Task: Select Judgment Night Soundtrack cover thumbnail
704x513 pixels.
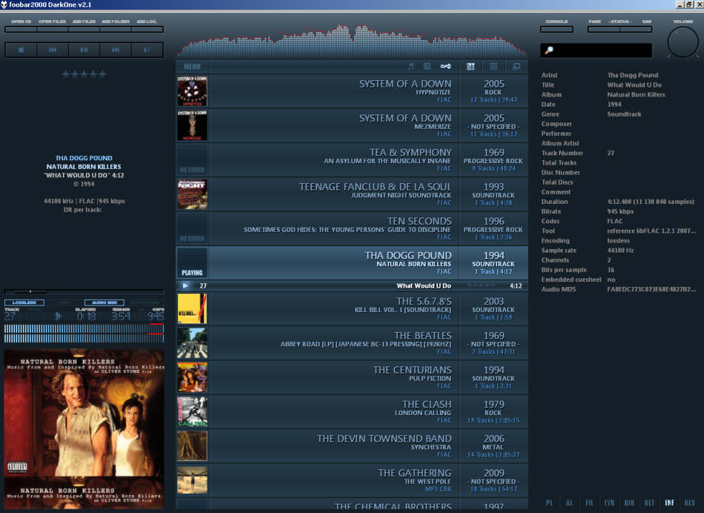Action: click(x=192, y=195)
